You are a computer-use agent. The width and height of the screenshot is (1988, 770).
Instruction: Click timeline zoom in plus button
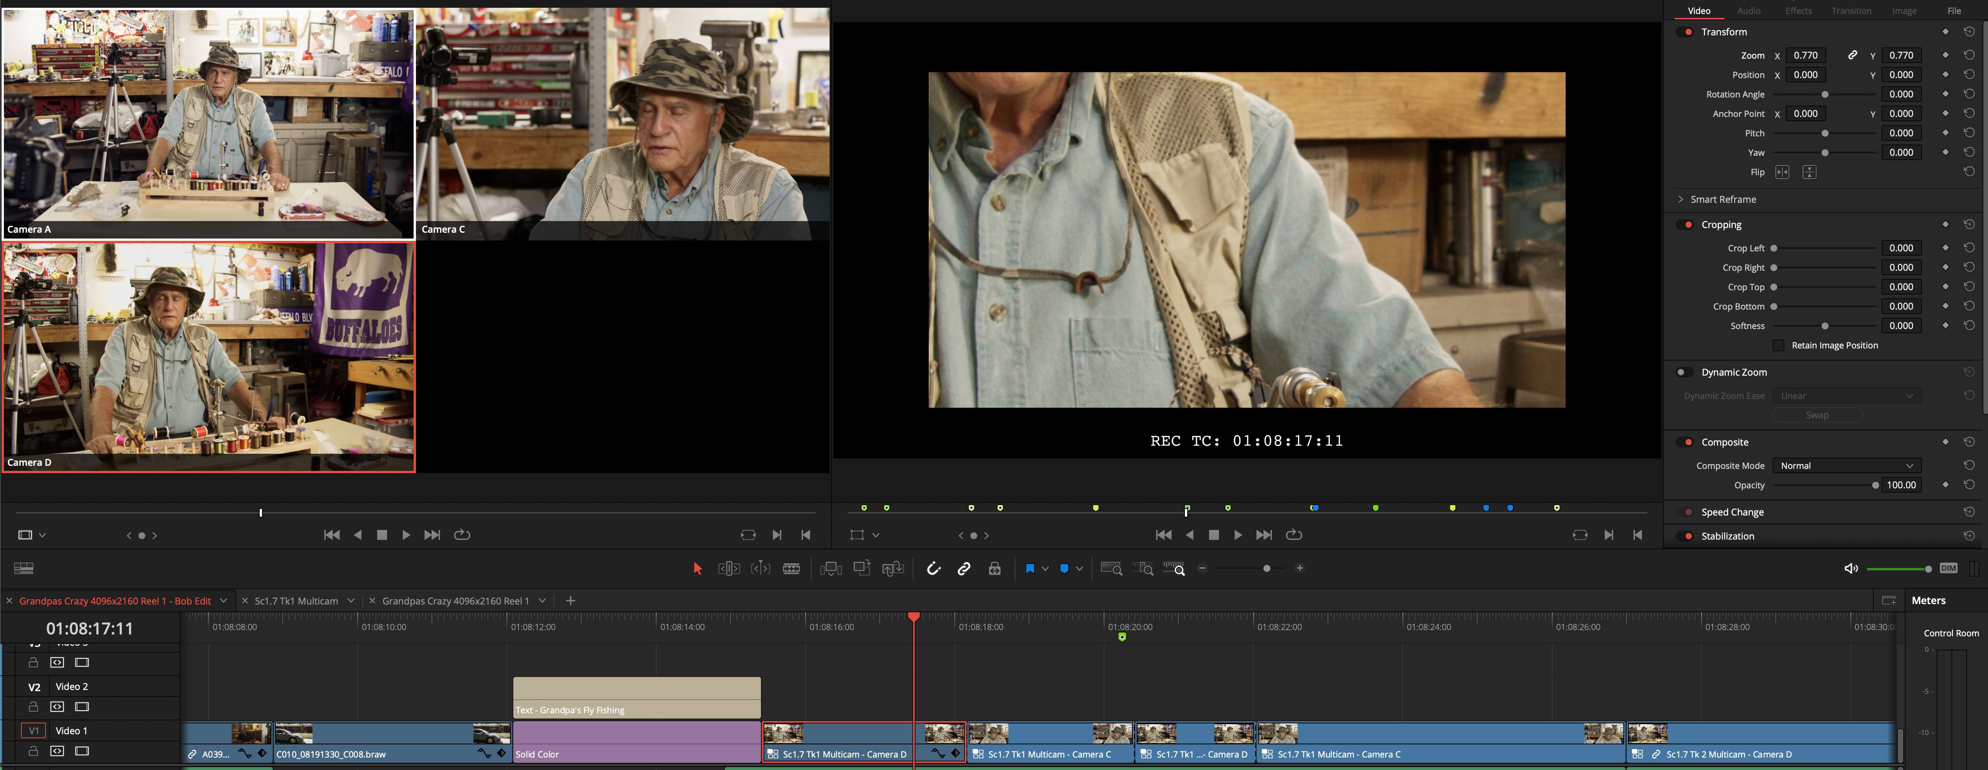coord(1300,569)
